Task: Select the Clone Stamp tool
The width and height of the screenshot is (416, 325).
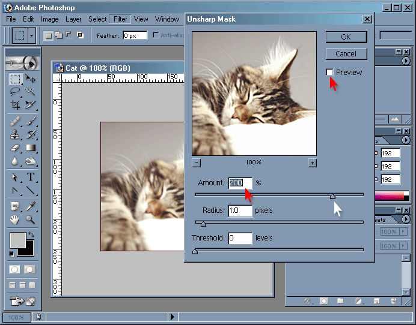Action: pyautogui.click(x=15, y=135)
